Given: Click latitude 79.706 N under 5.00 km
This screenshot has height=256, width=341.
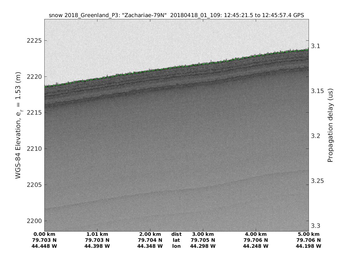Looking at the screenshot, I should pos(309,240).
